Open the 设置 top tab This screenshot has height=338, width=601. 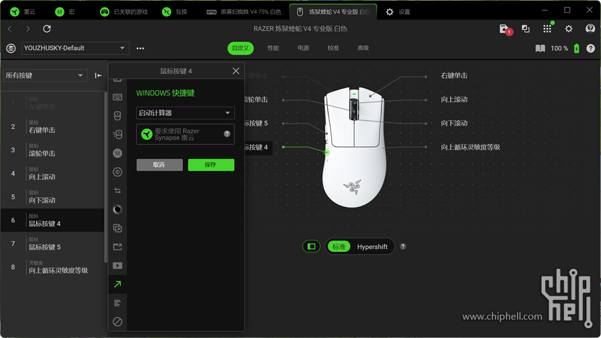pos(398,12)
